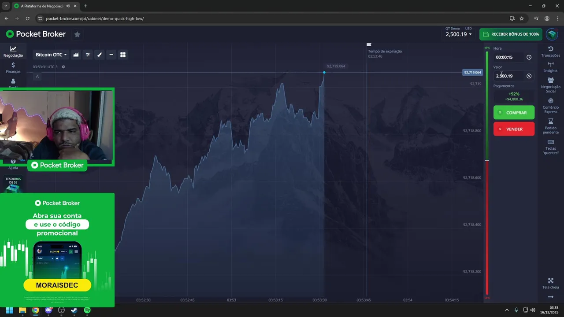Open the Finanças section
The height and width of the screenshot is (317, 564).
(13, 68)
